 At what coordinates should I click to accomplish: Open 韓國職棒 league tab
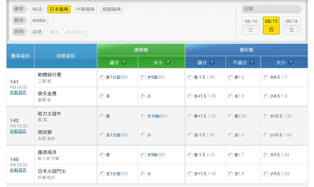tap(112, 9)
